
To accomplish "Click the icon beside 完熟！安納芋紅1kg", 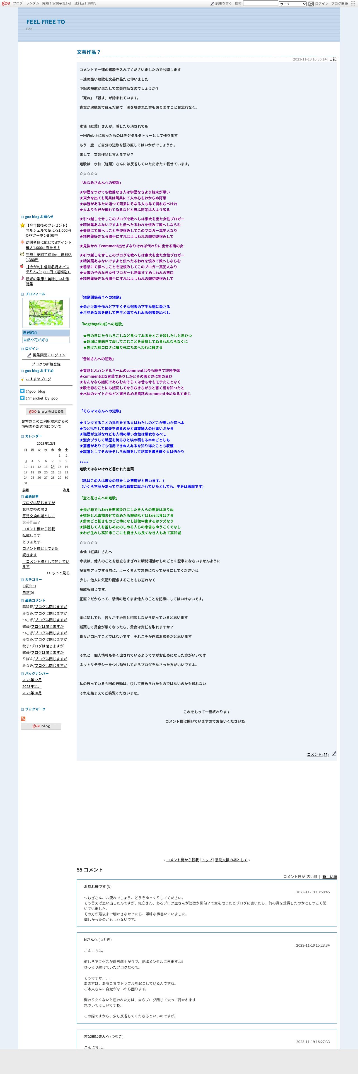I will [x=23, y=254].
